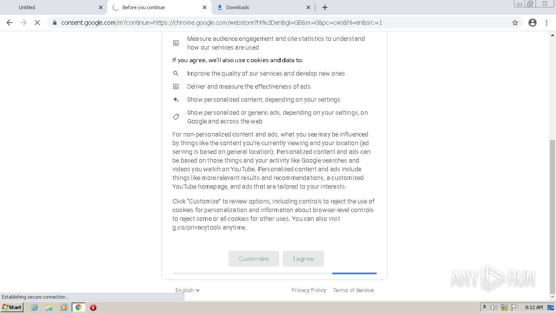Click the magnifier icon beside Improve the quality
556x313 pixels.
point(176,73)
